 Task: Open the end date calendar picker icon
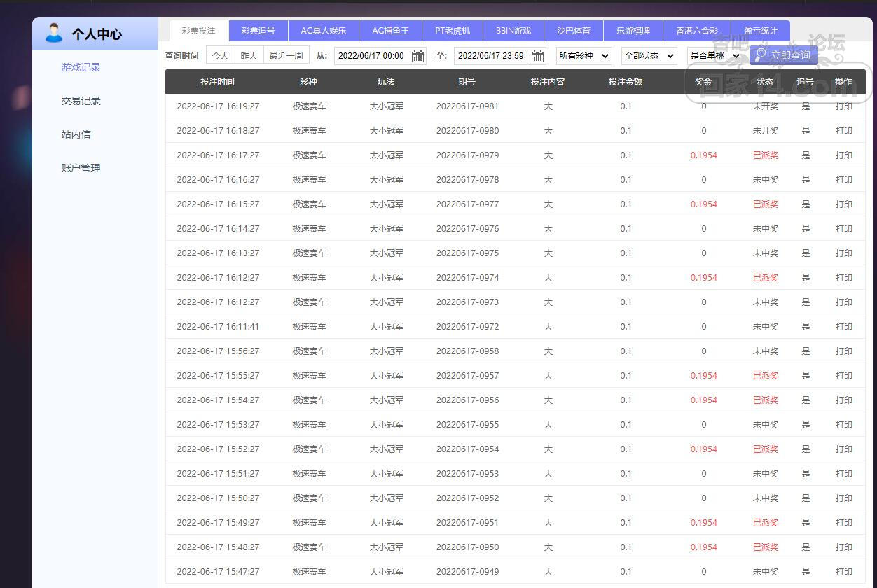537,56
